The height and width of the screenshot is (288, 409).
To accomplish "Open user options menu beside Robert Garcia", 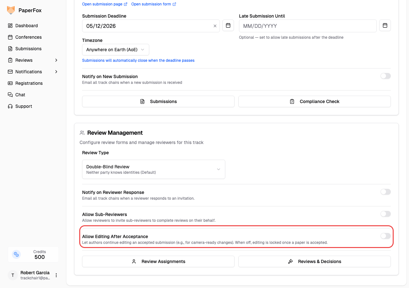I will point(56,275).
